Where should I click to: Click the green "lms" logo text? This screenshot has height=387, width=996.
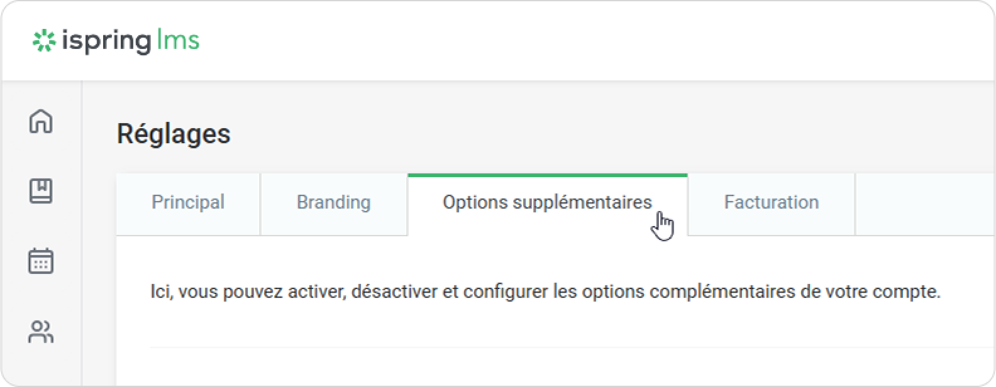pos(178,41)
